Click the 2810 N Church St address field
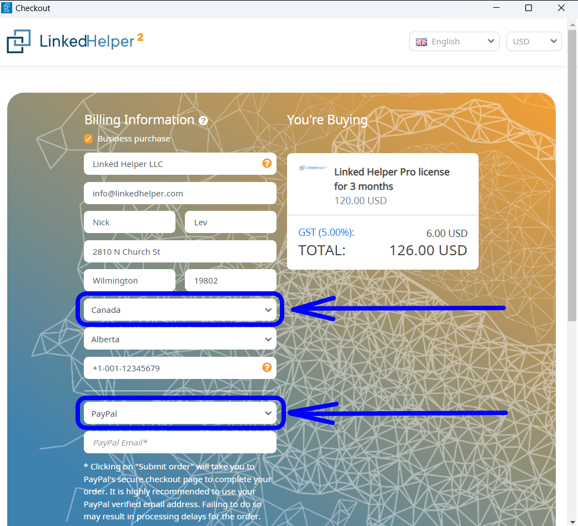Image resolution: width=578 pixels, height=526 pixels. pos(180,251)
